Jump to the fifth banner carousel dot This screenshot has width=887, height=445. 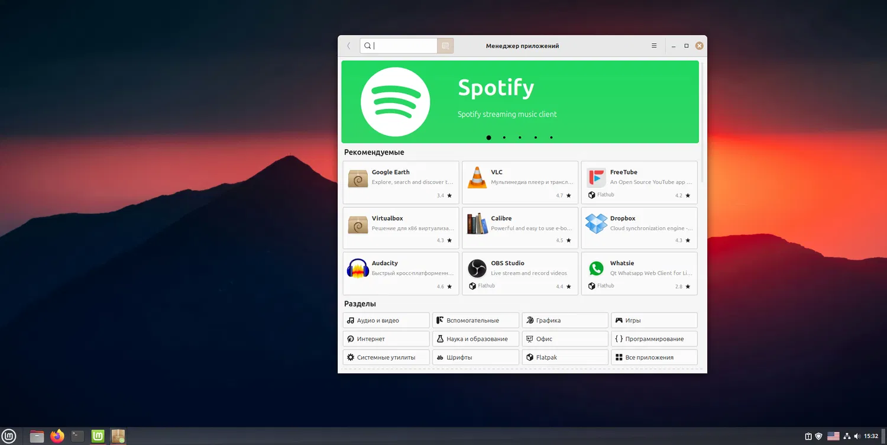point(551,137)
